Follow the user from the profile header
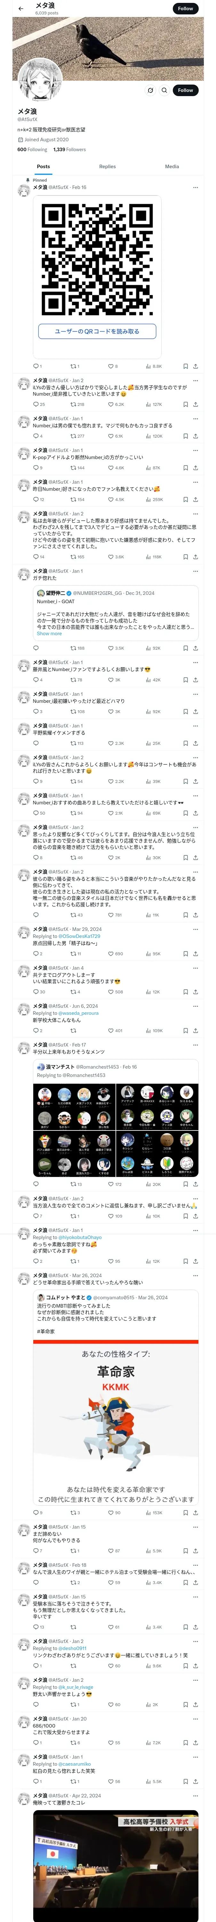The height and width of the screenshot is (1922, 216). 186,90
